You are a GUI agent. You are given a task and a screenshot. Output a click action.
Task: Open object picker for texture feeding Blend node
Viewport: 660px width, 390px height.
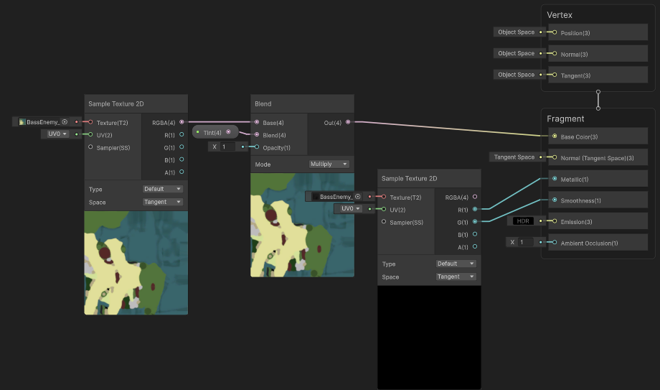point(65,122)
